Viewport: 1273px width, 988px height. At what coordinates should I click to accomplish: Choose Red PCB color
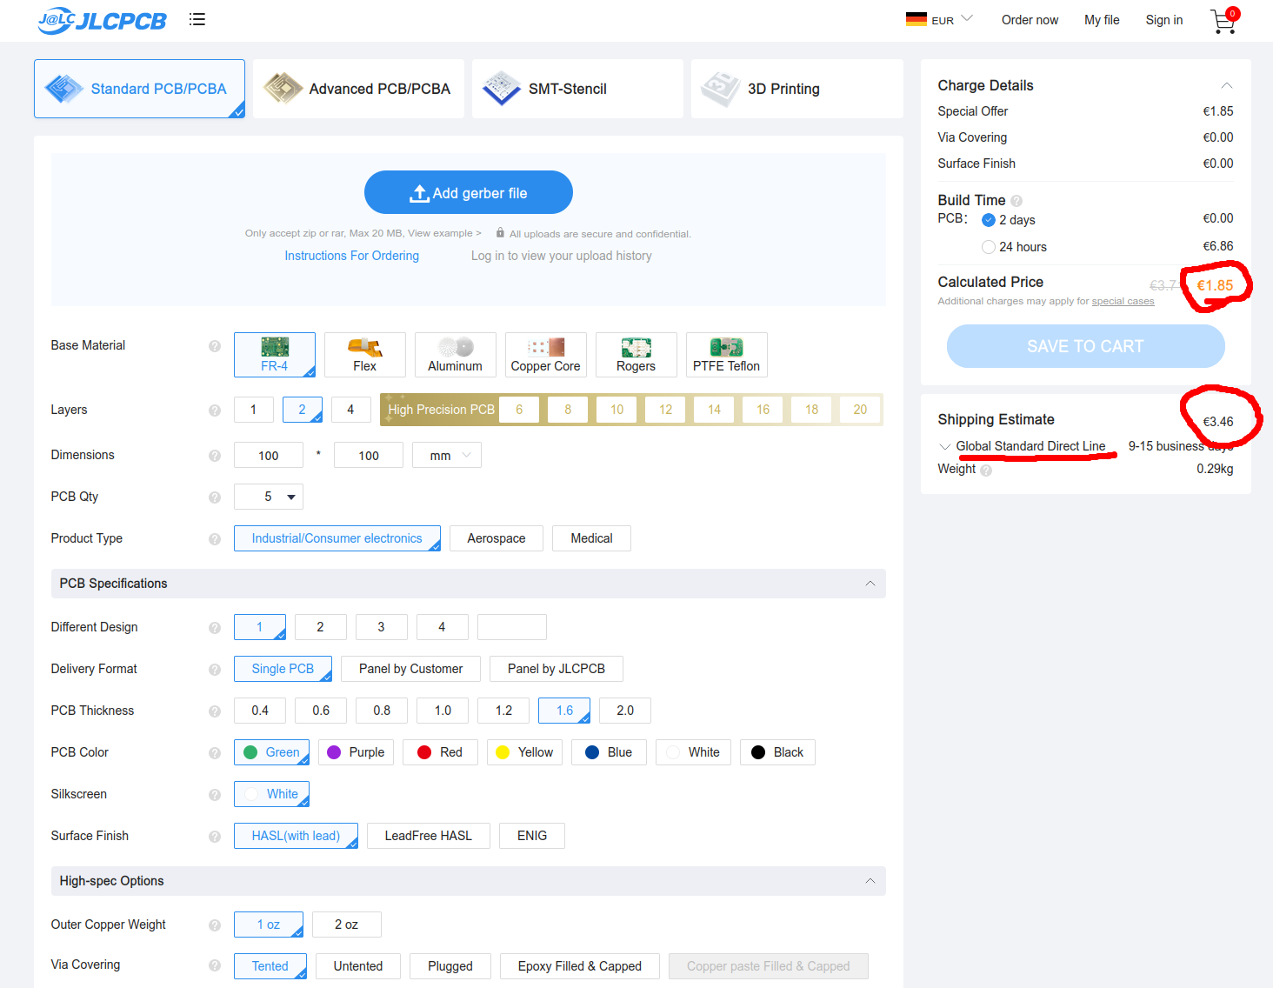(x=440, y=752)
